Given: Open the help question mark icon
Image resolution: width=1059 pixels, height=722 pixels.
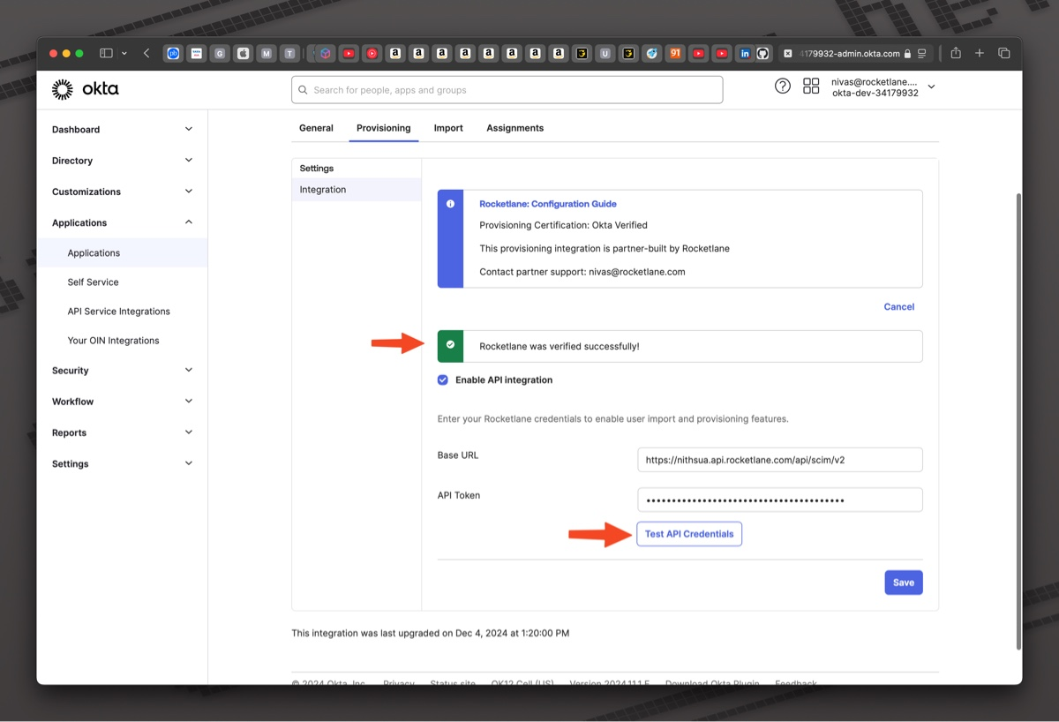Looking at the screenshot, I should click(x=782, y=86).
